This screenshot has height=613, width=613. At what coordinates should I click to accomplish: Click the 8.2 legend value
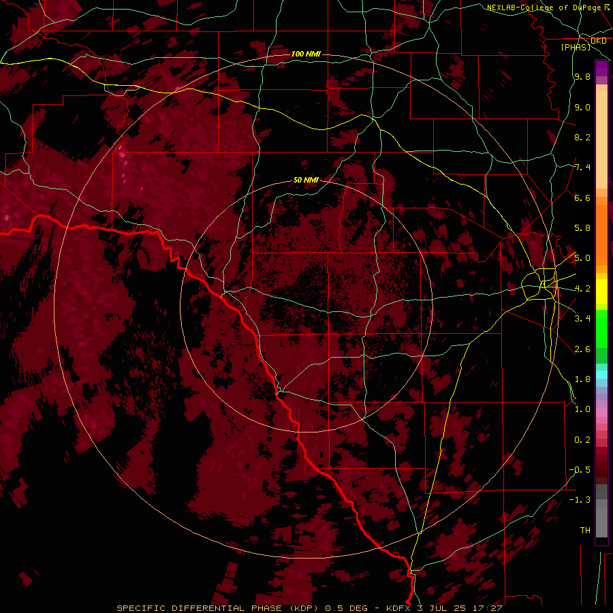582,137
